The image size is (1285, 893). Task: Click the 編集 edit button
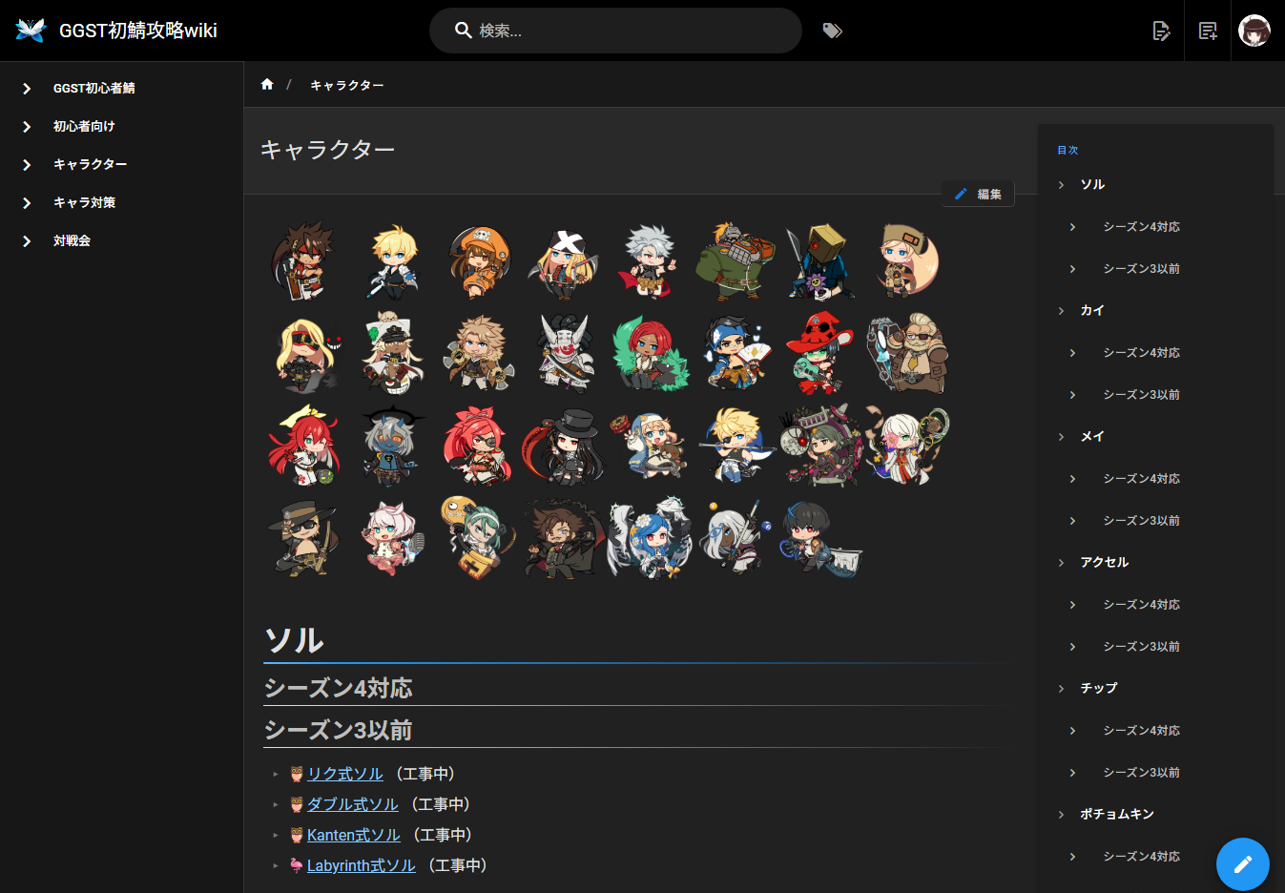click(978, 194)
